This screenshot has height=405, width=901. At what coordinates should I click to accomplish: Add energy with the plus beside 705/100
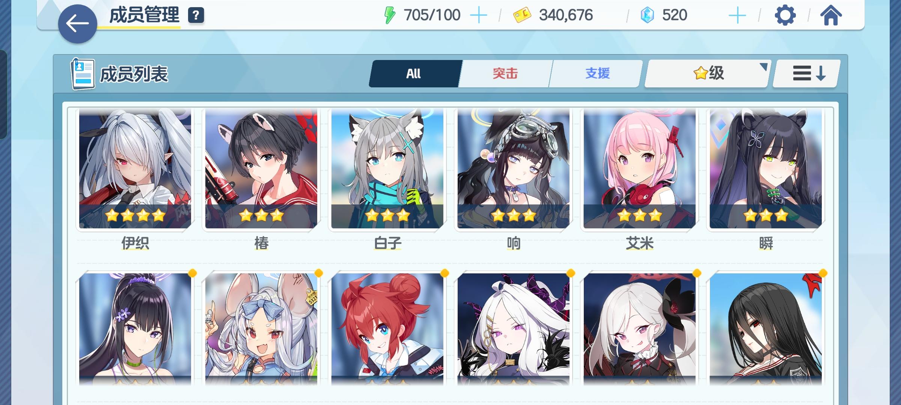click(x=479, y=15)
